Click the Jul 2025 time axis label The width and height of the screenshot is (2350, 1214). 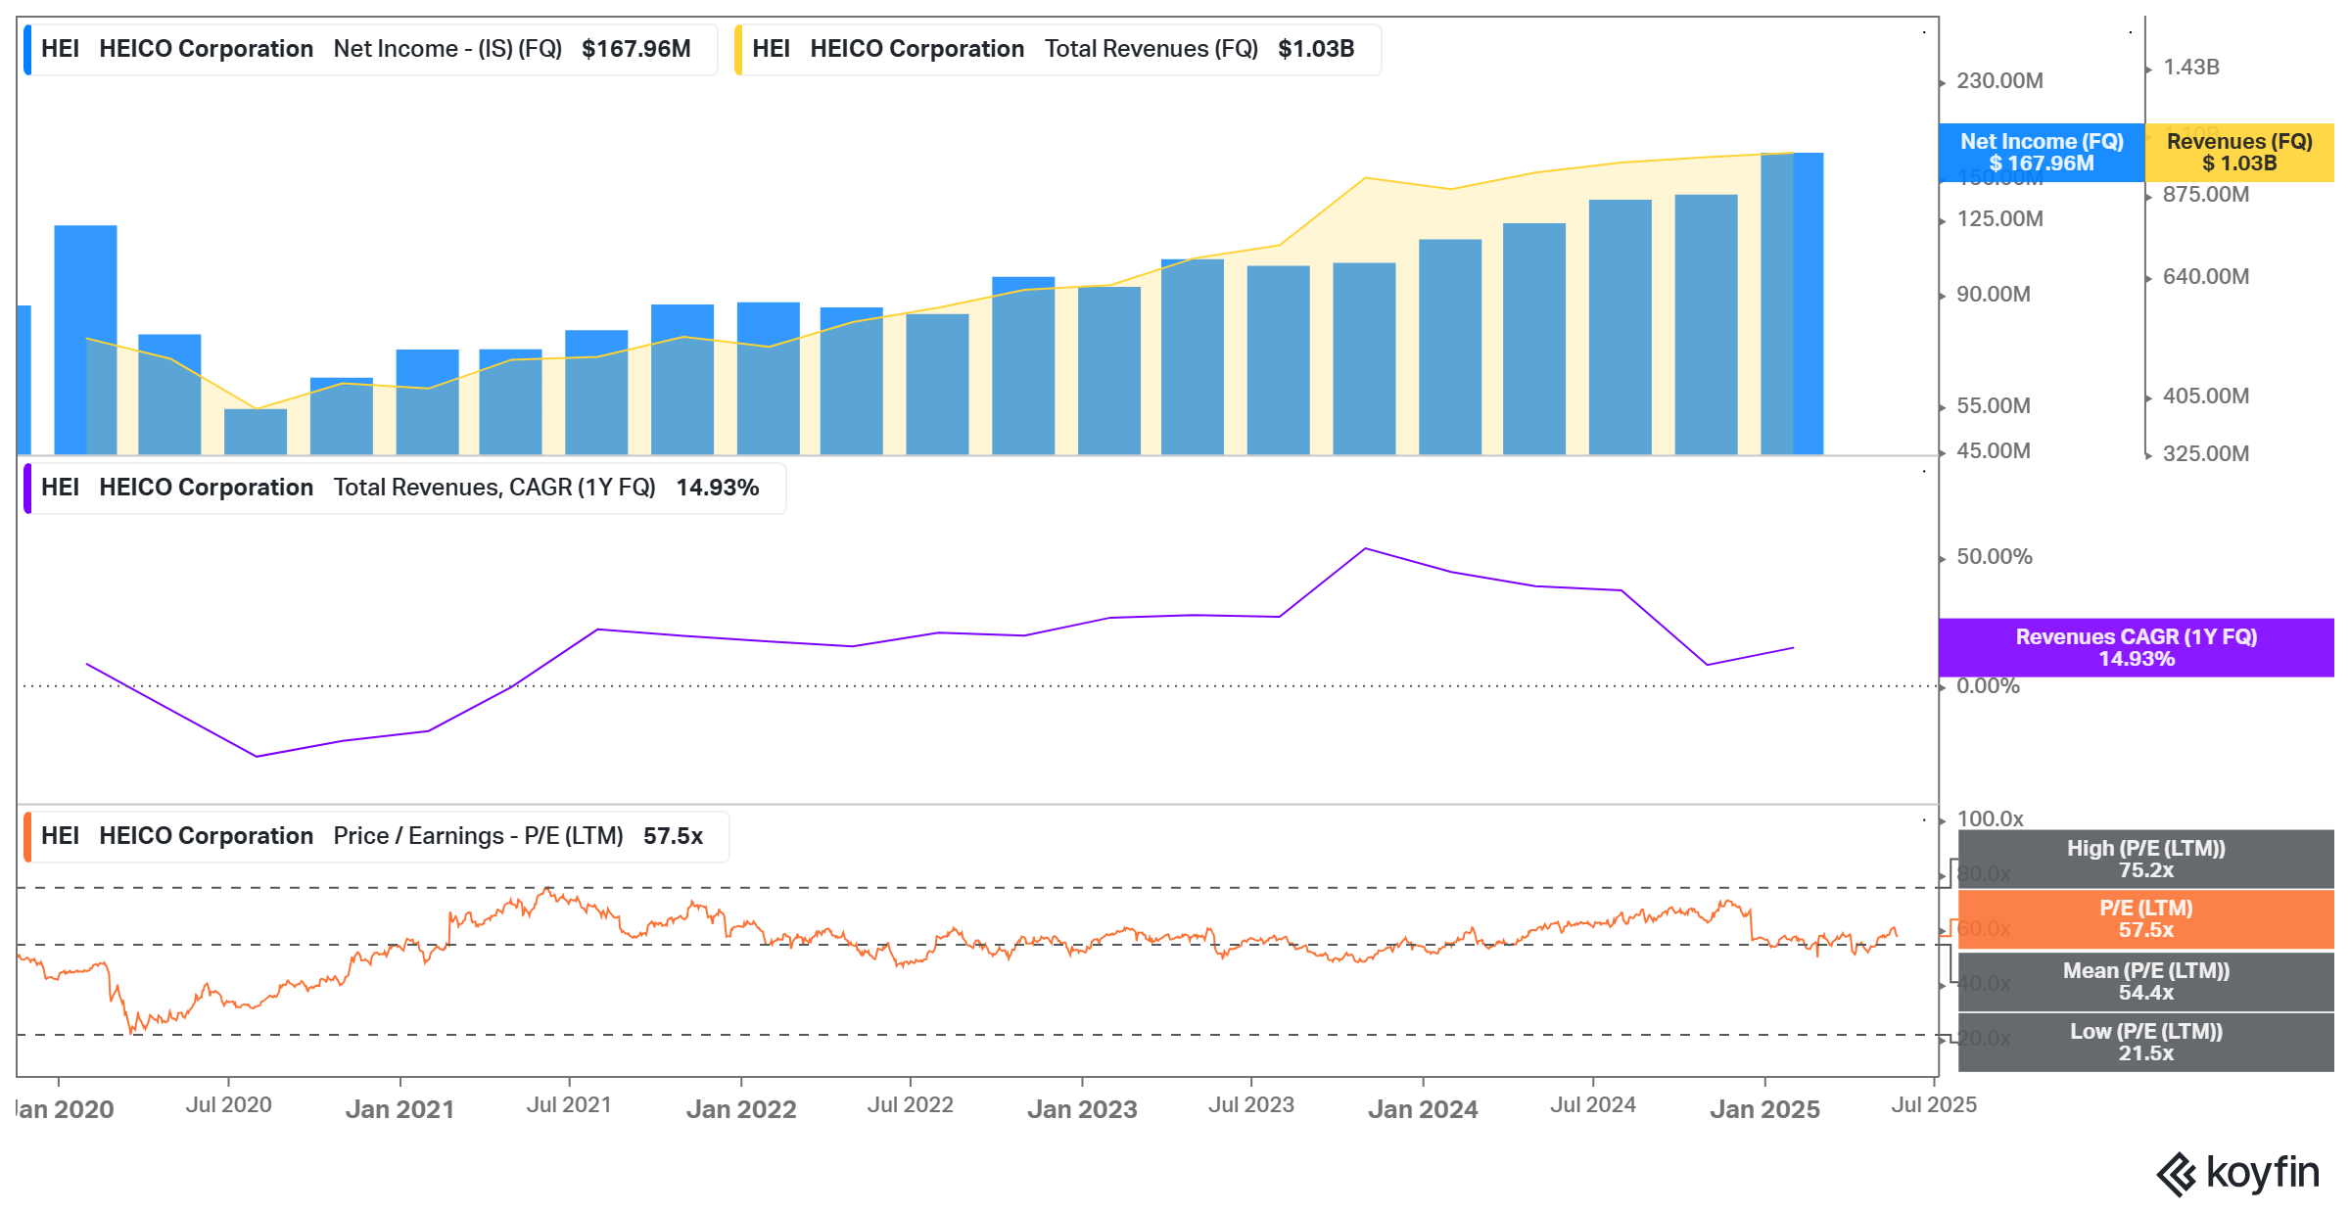click(1934, 1104)
